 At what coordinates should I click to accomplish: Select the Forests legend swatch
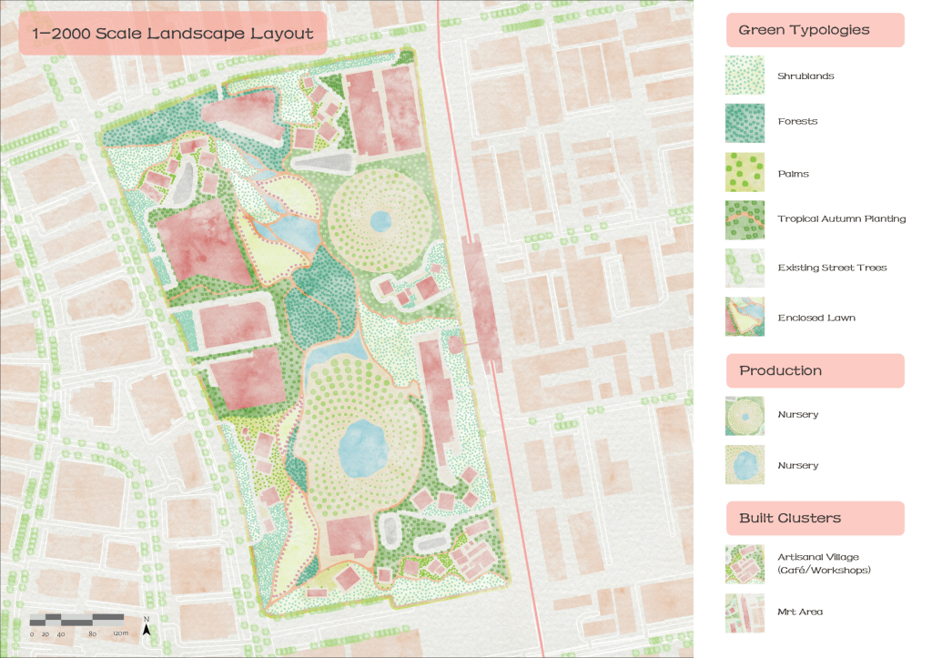[745, 122]
